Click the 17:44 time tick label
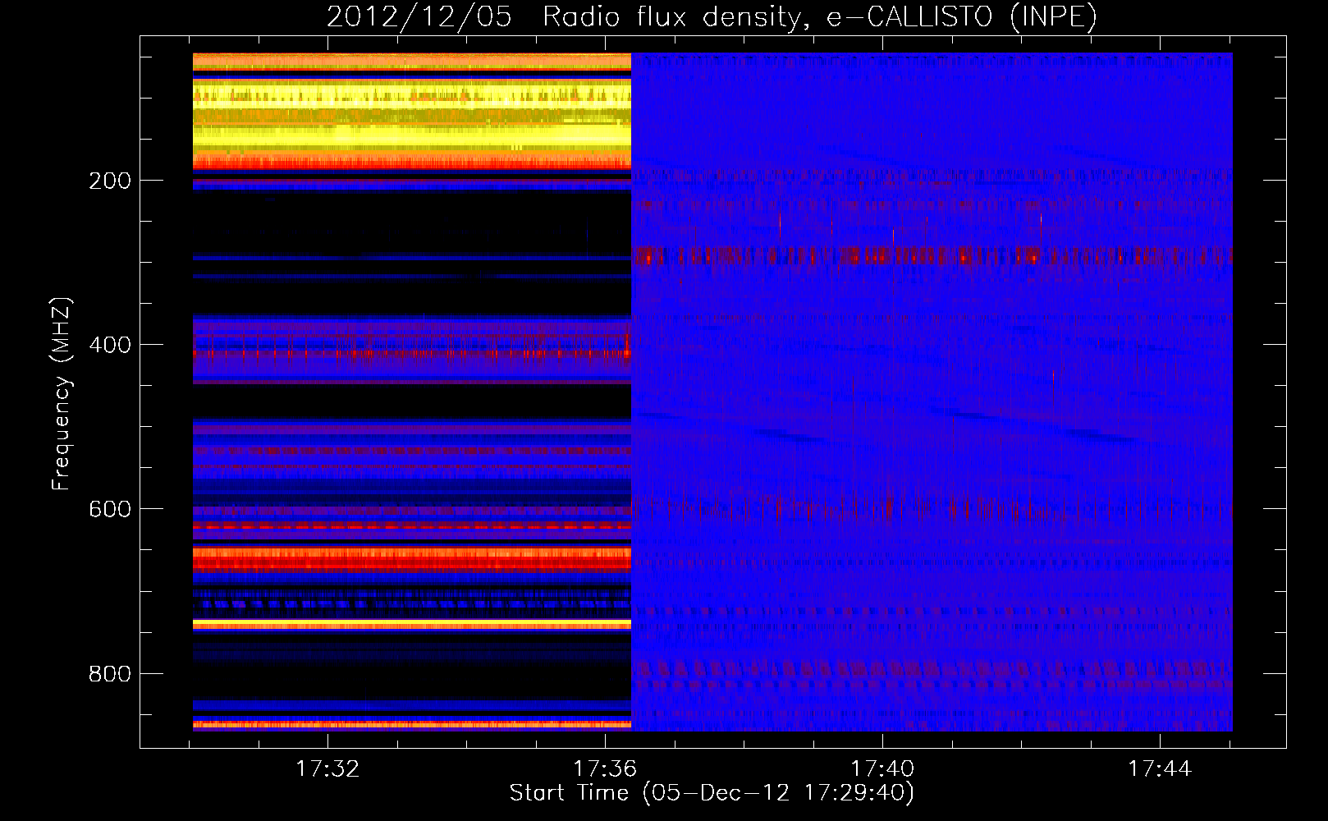Image resolution: width=1328 pixels, height=821 pixels. point(1160,769)
